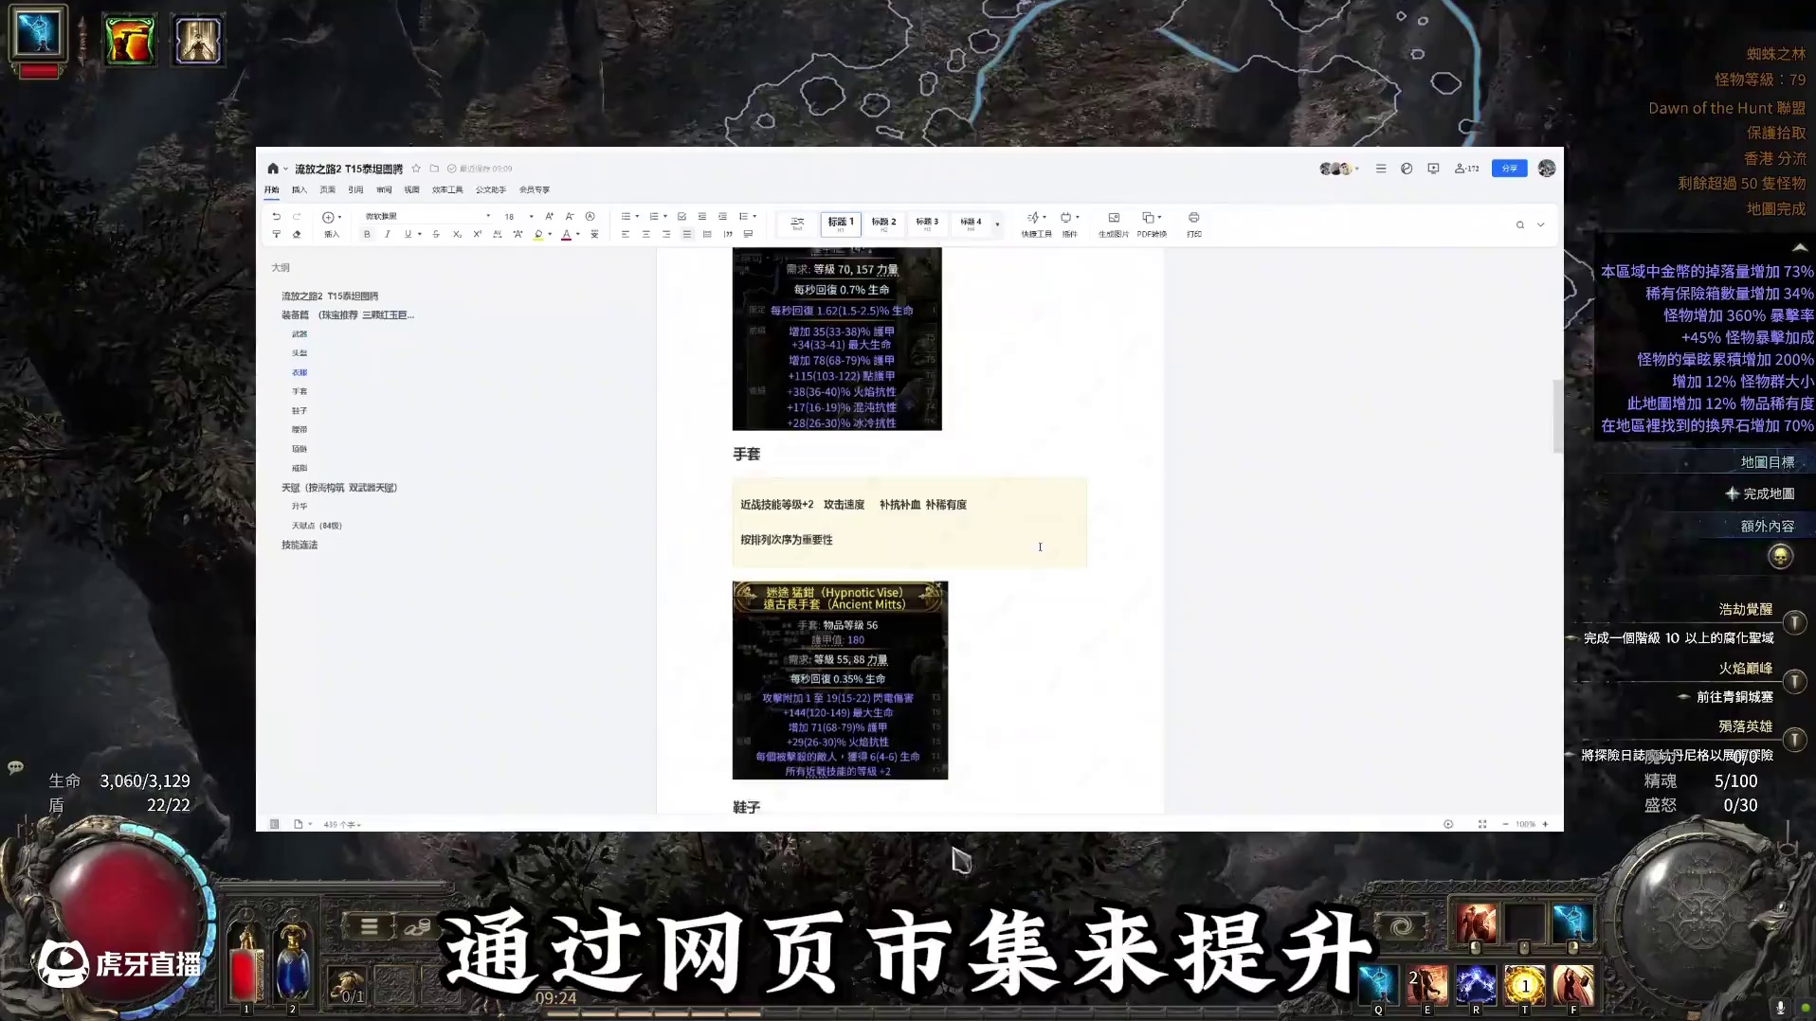Click the Home icon beside the document title
This screenshot has height=1021, width=1816.
[x=272, y=168]
